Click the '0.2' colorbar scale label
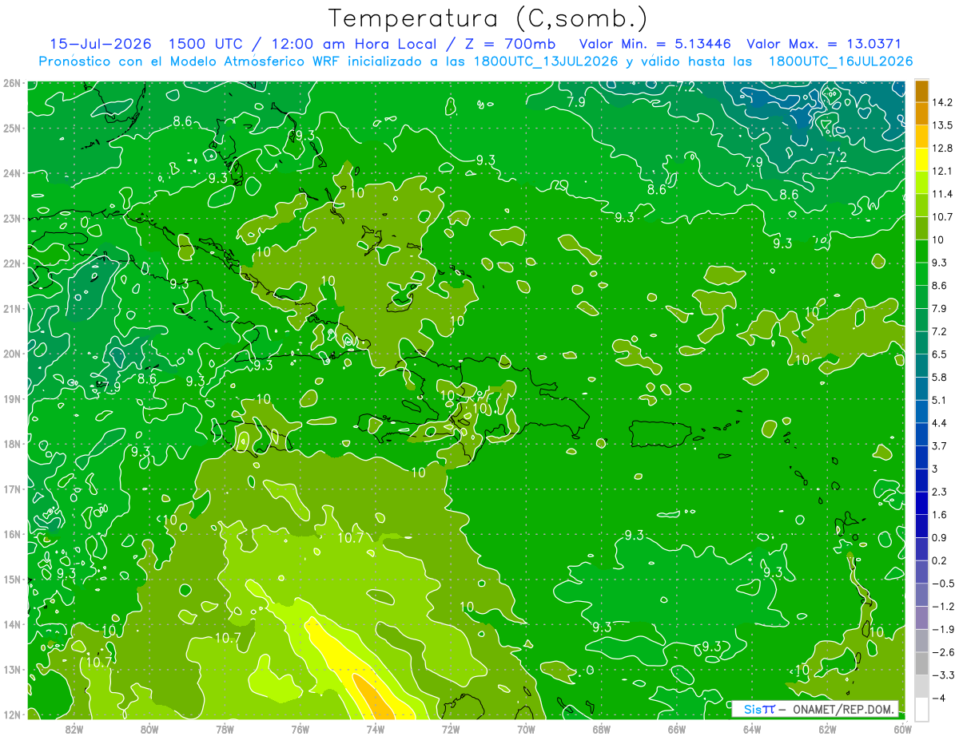The width and height of the screenshot is (959, 740). 941,560
